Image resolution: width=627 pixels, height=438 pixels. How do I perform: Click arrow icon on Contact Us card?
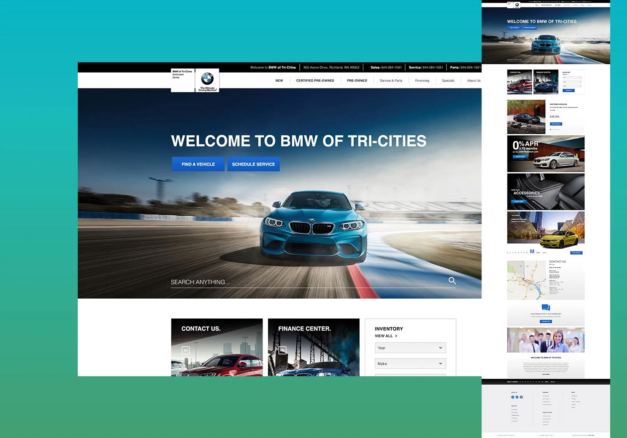[186, 350]
